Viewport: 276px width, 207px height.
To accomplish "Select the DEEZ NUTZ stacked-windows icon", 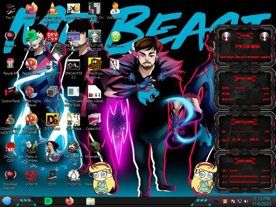I will coord(53,95).
